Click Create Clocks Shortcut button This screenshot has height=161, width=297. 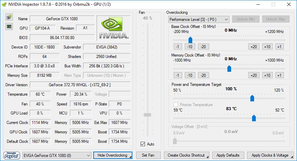(187, 155)
